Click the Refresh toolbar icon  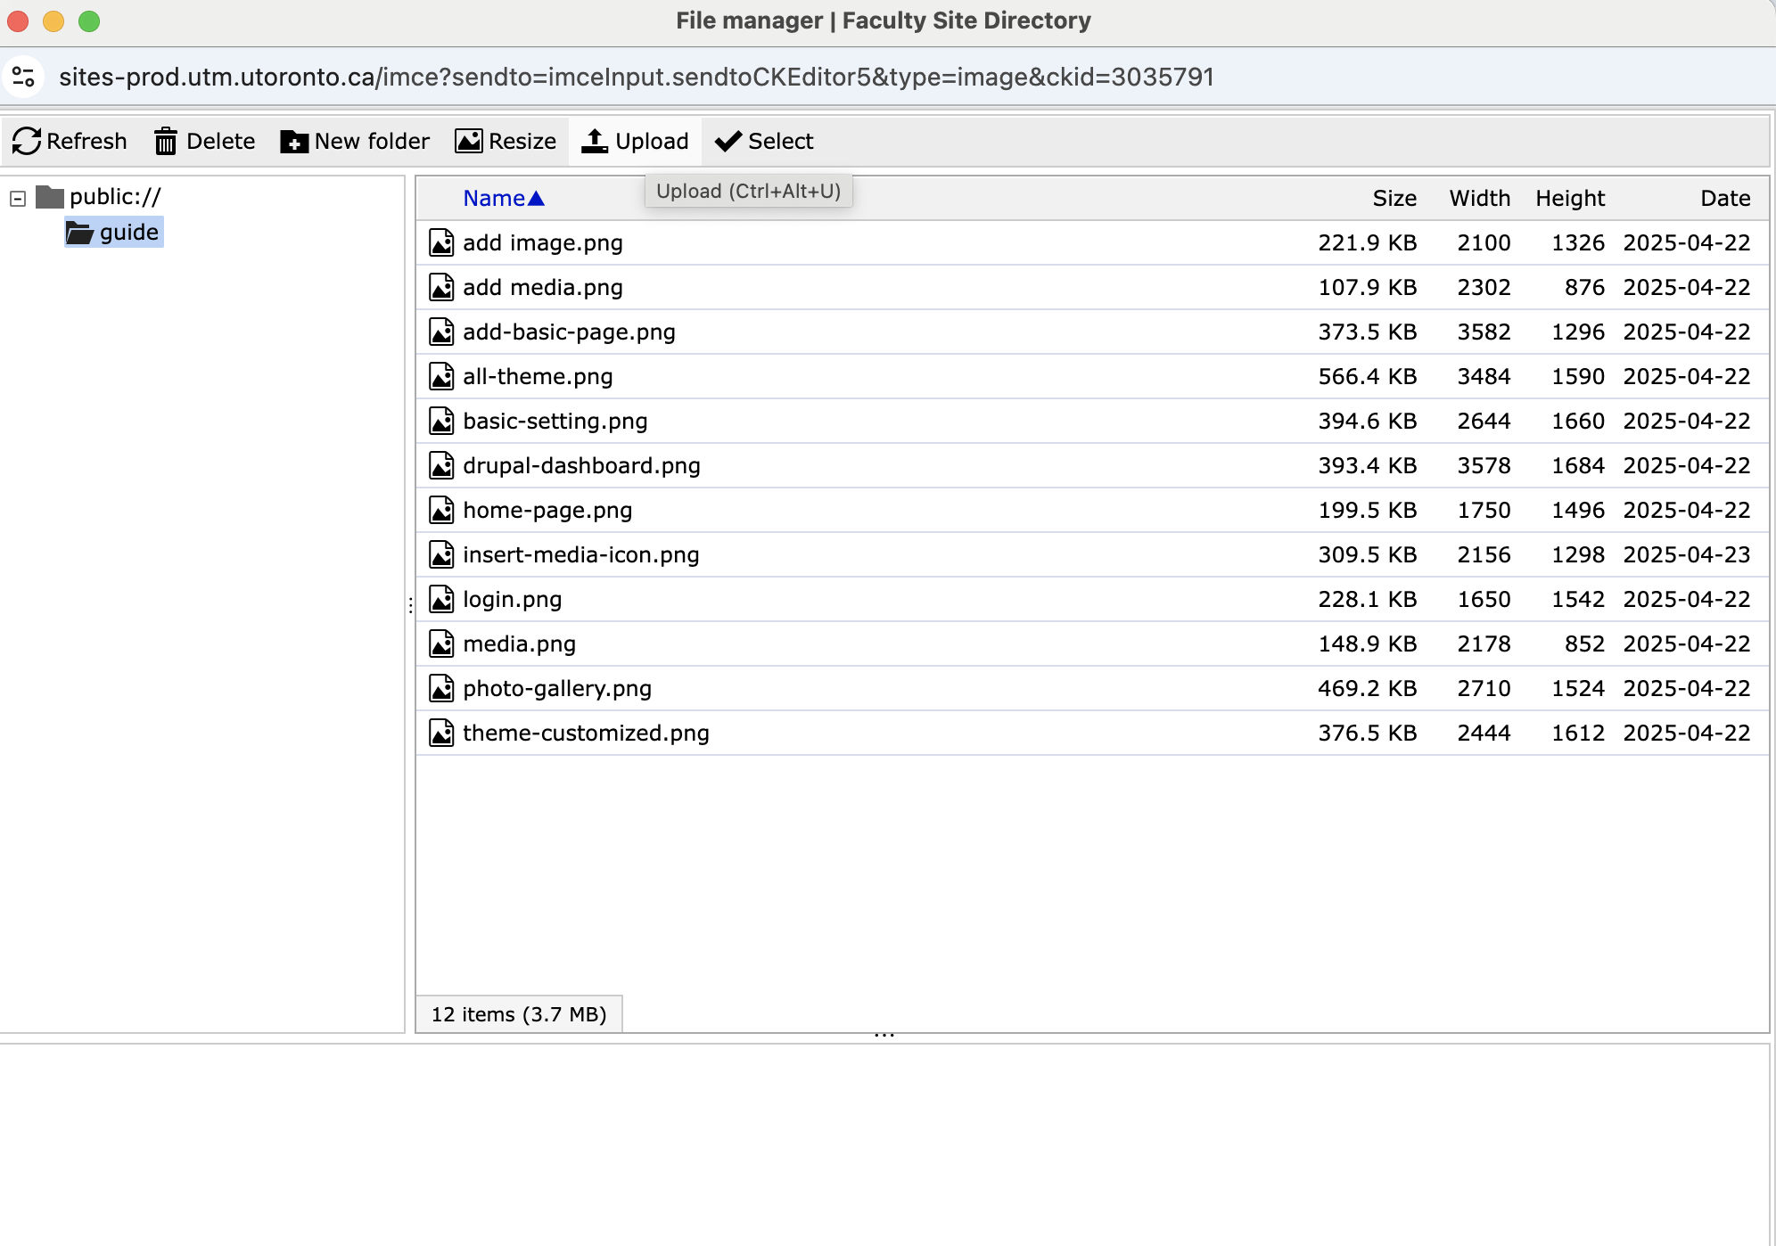click(x=27, y=141)
